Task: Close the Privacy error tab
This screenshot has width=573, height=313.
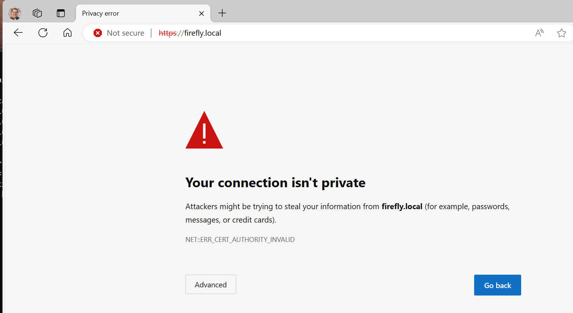Action: click(201, 13)
